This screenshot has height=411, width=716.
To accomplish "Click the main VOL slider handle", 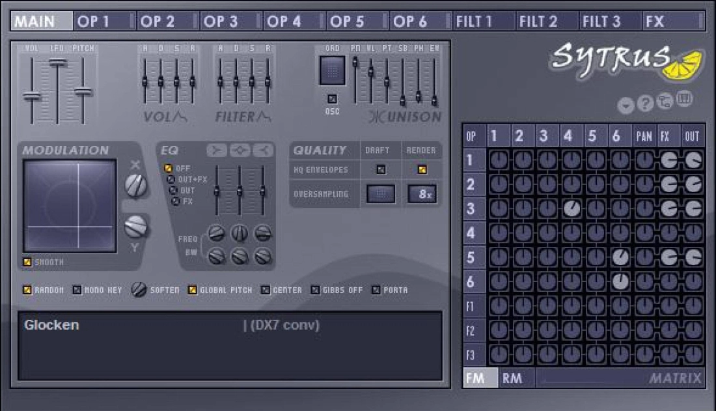I will [x=31, y=96].
